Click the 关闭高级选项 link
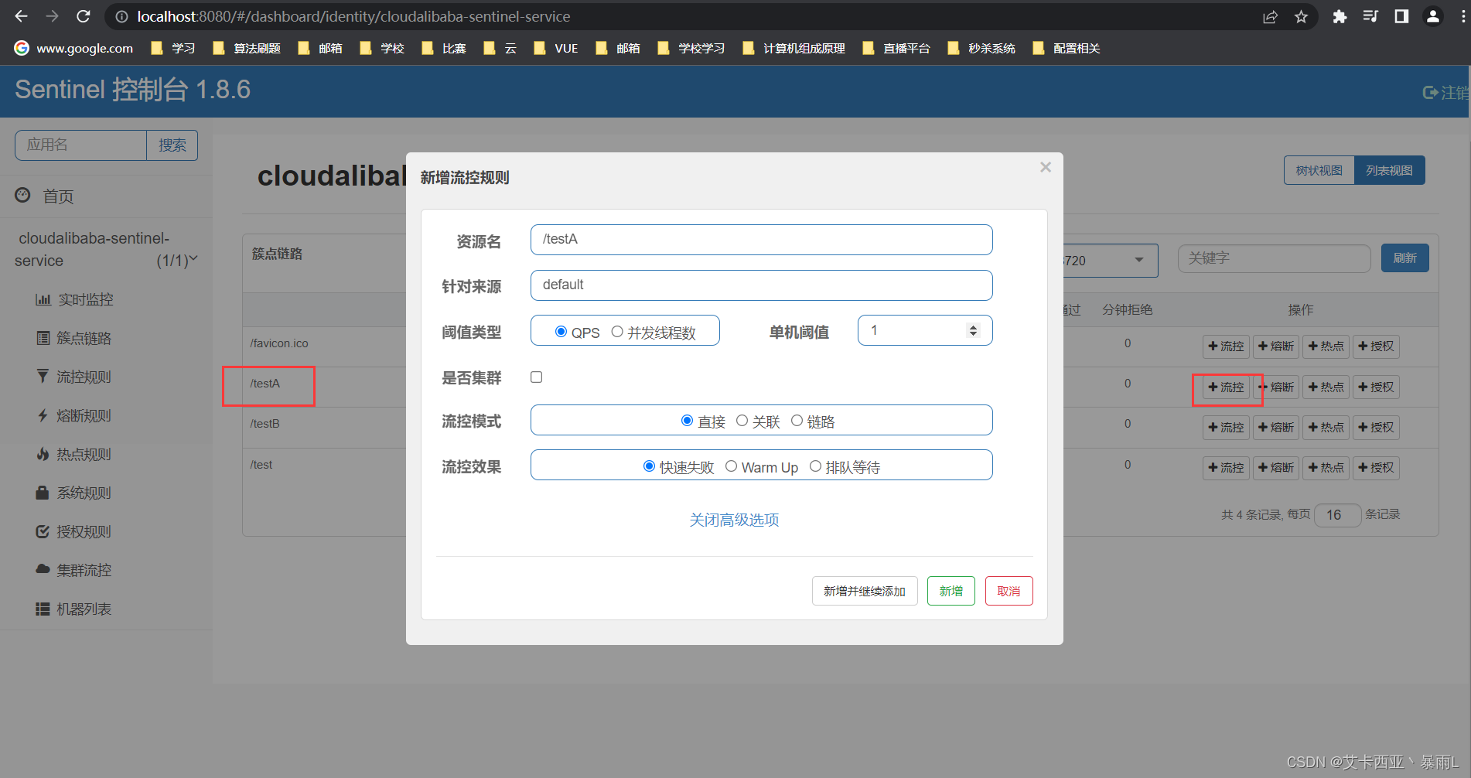Screen dimensions: 1471x778 pyautogui.click(x=735, y=520)
